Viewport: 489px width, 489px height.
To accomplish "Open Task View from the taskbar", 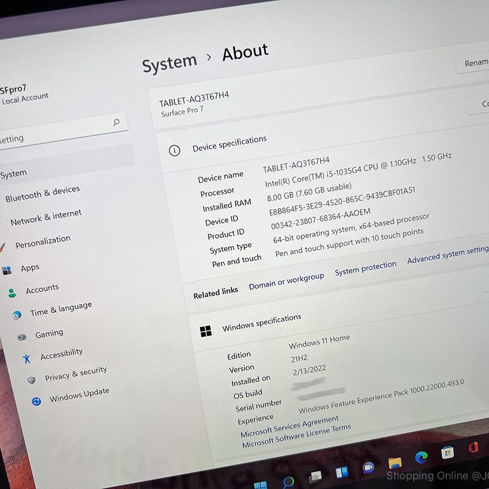I will (315, 477).
